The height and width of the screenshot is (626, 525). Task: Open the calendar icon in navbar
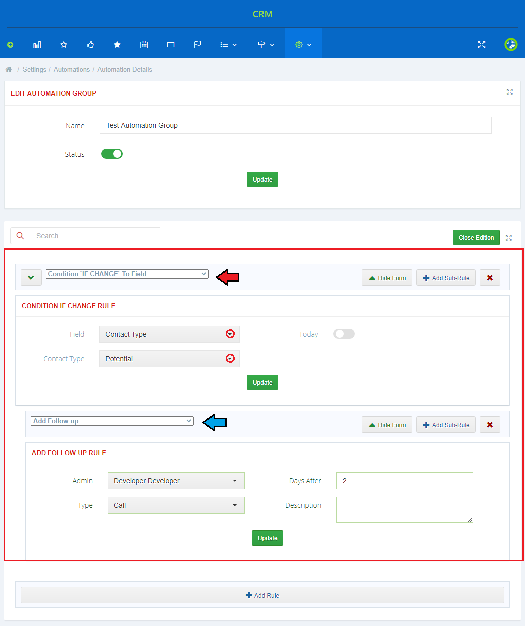[x=144, y=45]
